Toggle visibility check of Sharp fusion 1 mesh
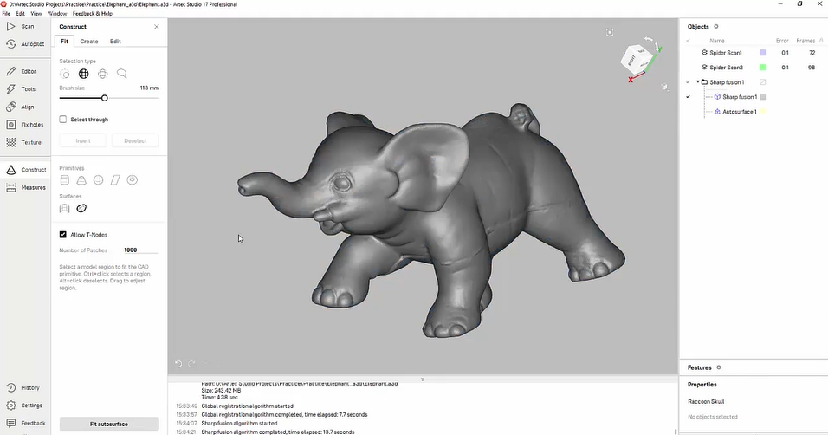 688,97
